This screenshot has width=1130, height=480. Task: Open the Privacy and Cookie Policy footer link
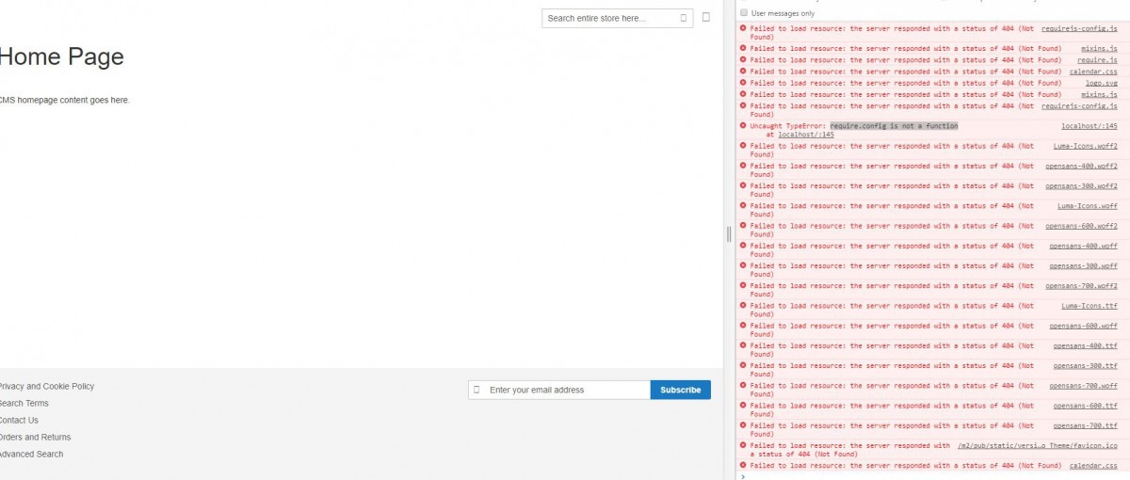46,386
